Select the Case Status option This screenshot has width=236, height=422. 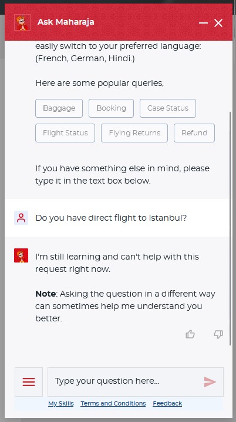pos(168,108)
